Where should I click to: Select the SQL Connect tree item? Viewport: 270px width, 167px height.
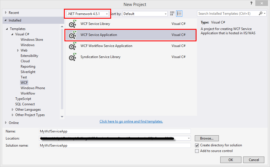[25, 104]
